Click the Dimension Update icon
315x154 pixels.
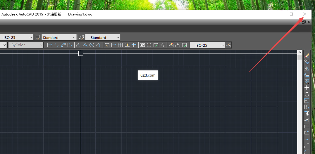(x=184, y=45)
